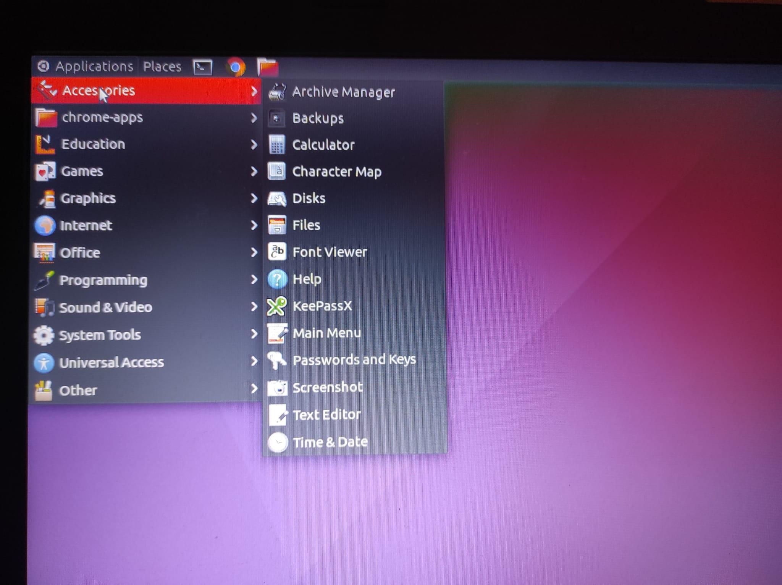Expand the System Tools submenu arrow
The image size is (782, 585).
[x=254, y=335]
